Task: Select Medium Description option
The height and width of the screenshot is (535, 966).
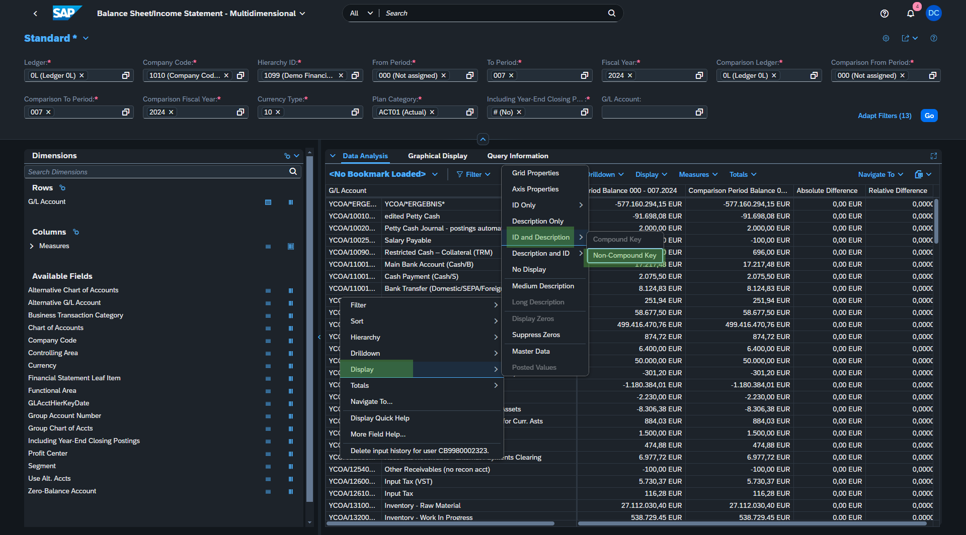Action: [x=543, y=286]
